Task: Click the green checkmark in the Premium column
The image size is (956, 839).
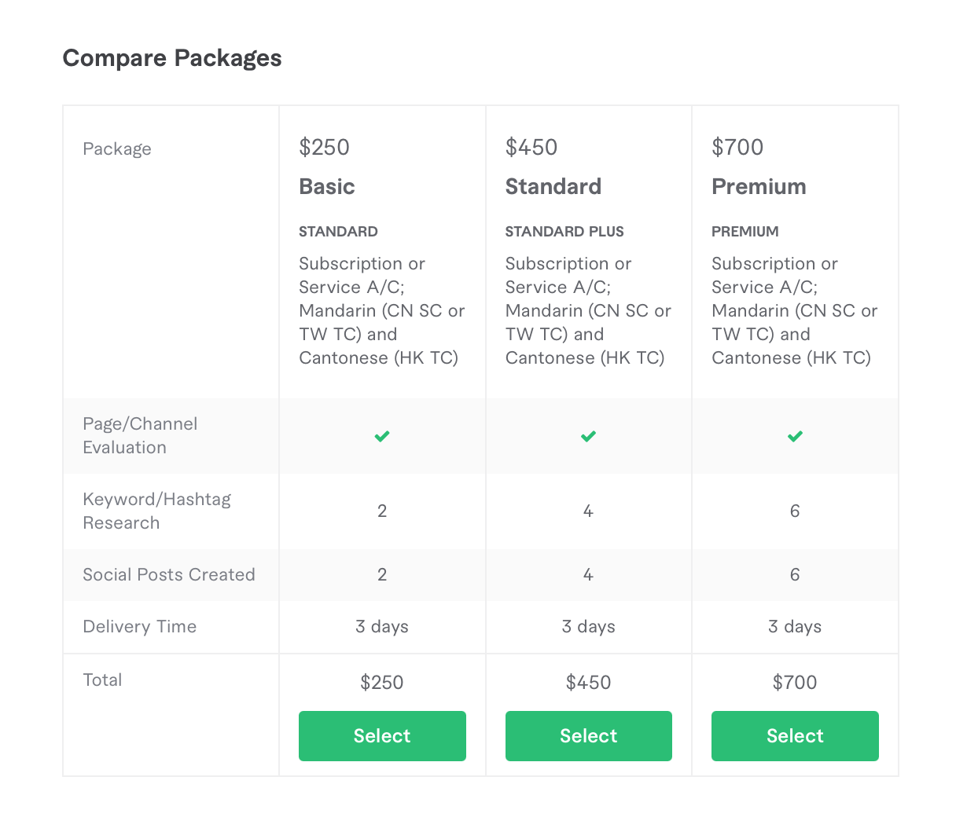Action: point(795,436)
